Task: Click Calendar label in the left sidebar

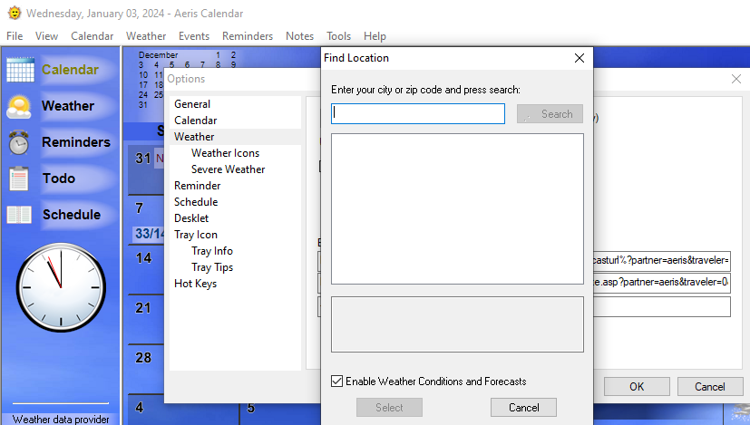Action: 70,70
